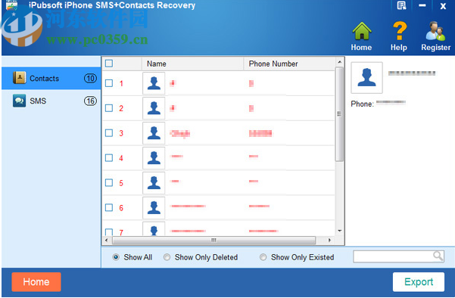Click the blurred name in row 3
Image resolution: width=455 pixels, height=298 pixels.
[x=180, y=133]
